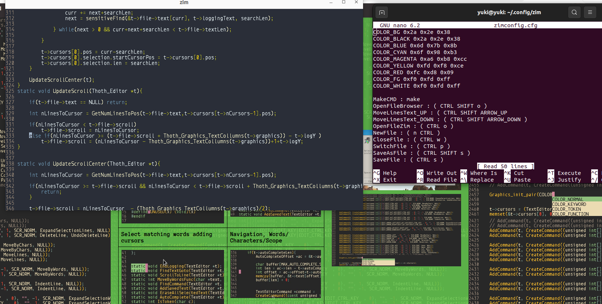Click the terminal title yuki@yuki: ~/.config/zim
This screenshot has height=304, width=602.
pyautogui.click(x=509, y=12)
